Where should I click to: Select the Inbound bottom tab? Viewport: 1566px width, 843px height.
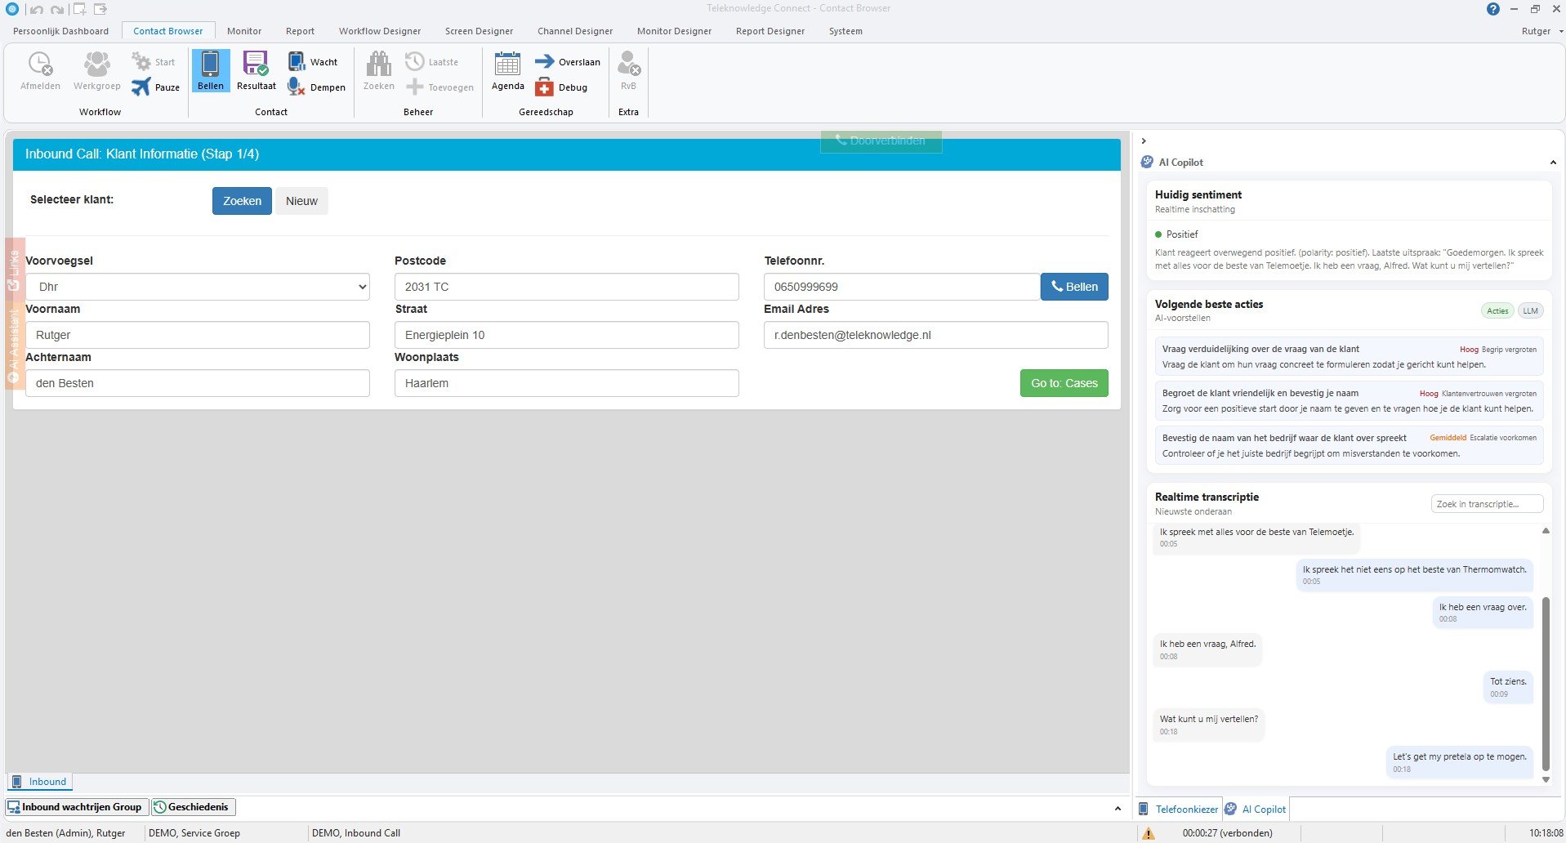pos(39,782)
